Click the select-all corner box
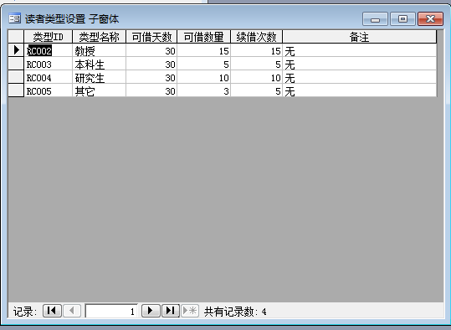This screenshot has height=330, width=451. click(16, 37)
